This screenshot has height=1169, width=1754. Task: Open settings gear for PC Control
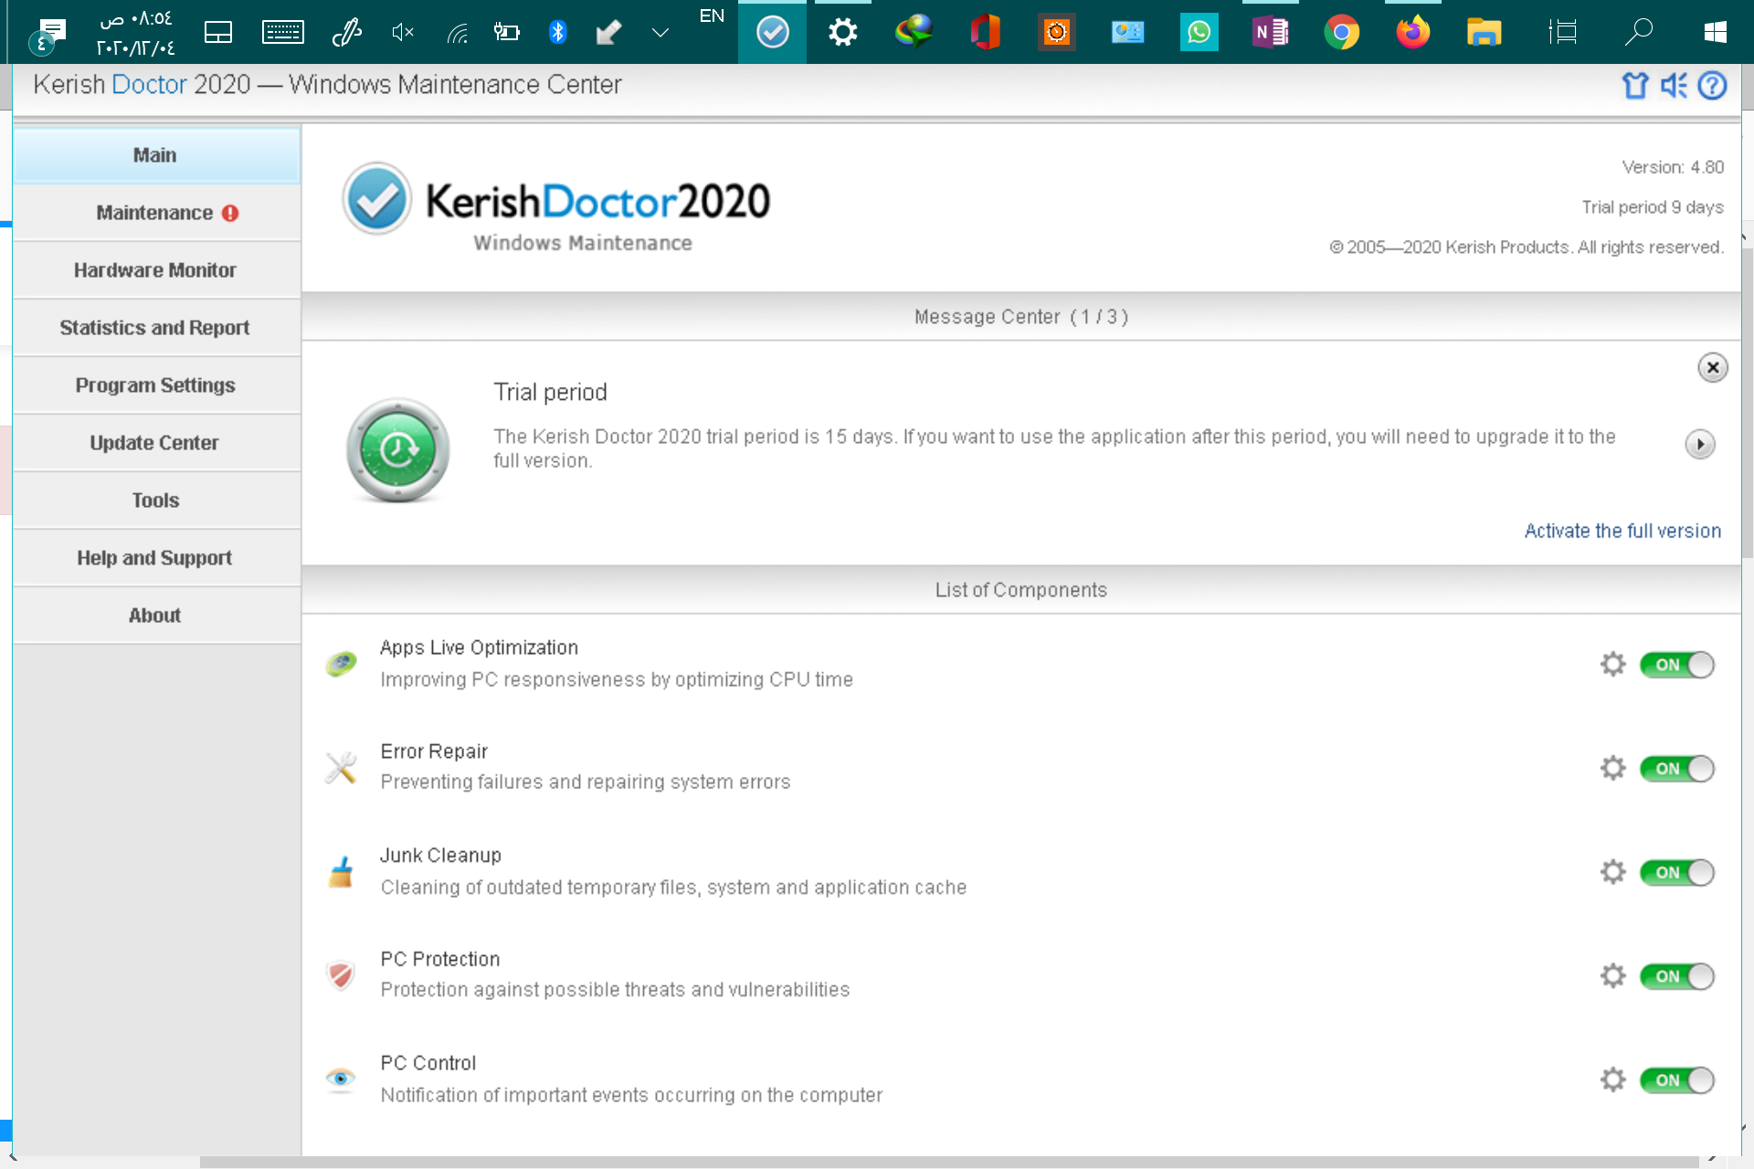pyautogui.click(x=1612, y=1080)
